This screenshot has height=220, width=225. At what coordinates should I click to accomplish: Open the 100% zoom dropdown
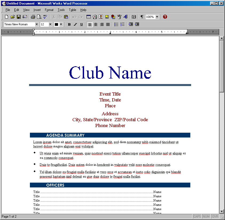coord(157,17)
